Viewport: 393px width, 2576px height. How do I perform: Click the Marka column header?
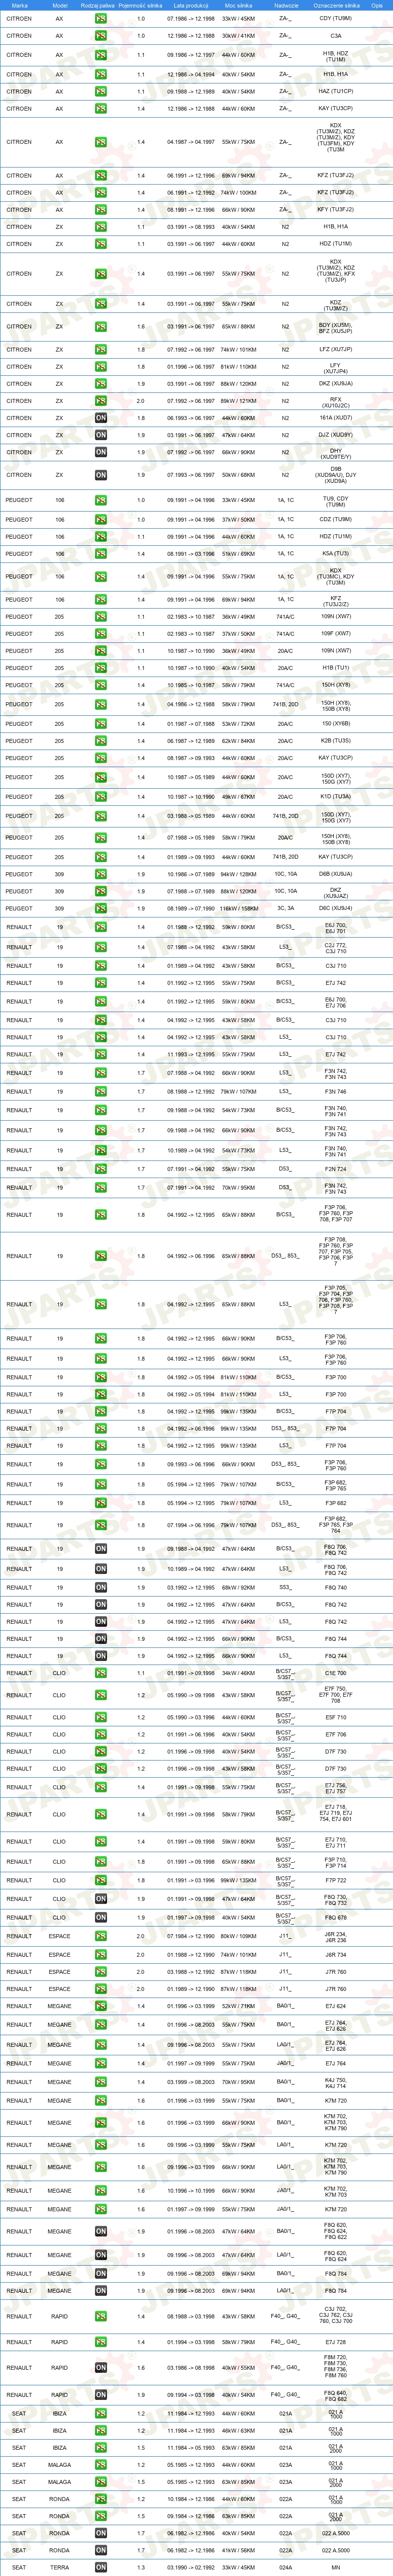point(19,5)
